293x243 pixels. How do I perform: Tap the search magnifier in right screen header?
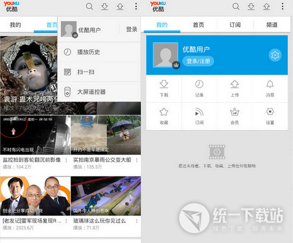[x=236, y=7]
